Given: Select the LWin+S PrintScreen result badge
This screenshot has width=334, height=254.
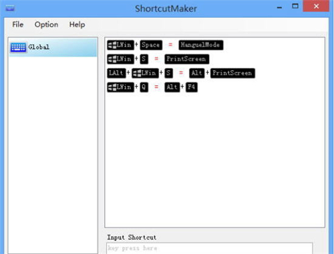Looking at the screenshot, I should point(186,59).
